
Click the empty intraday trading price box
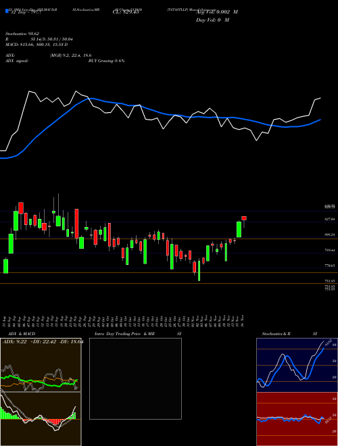coord(135,378)
